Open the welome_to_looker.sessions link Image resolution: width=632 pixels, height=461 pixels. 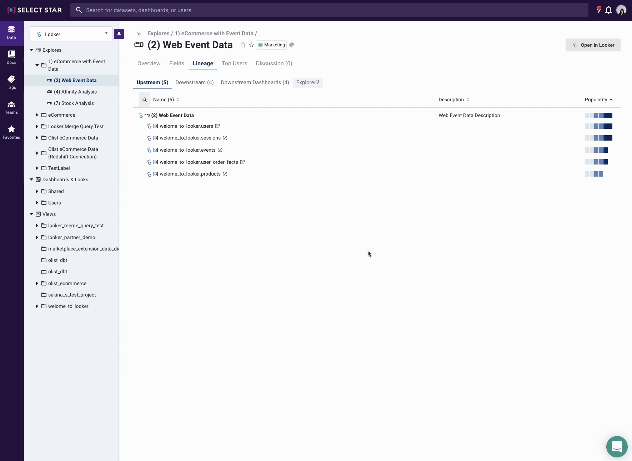click(190, 138)
